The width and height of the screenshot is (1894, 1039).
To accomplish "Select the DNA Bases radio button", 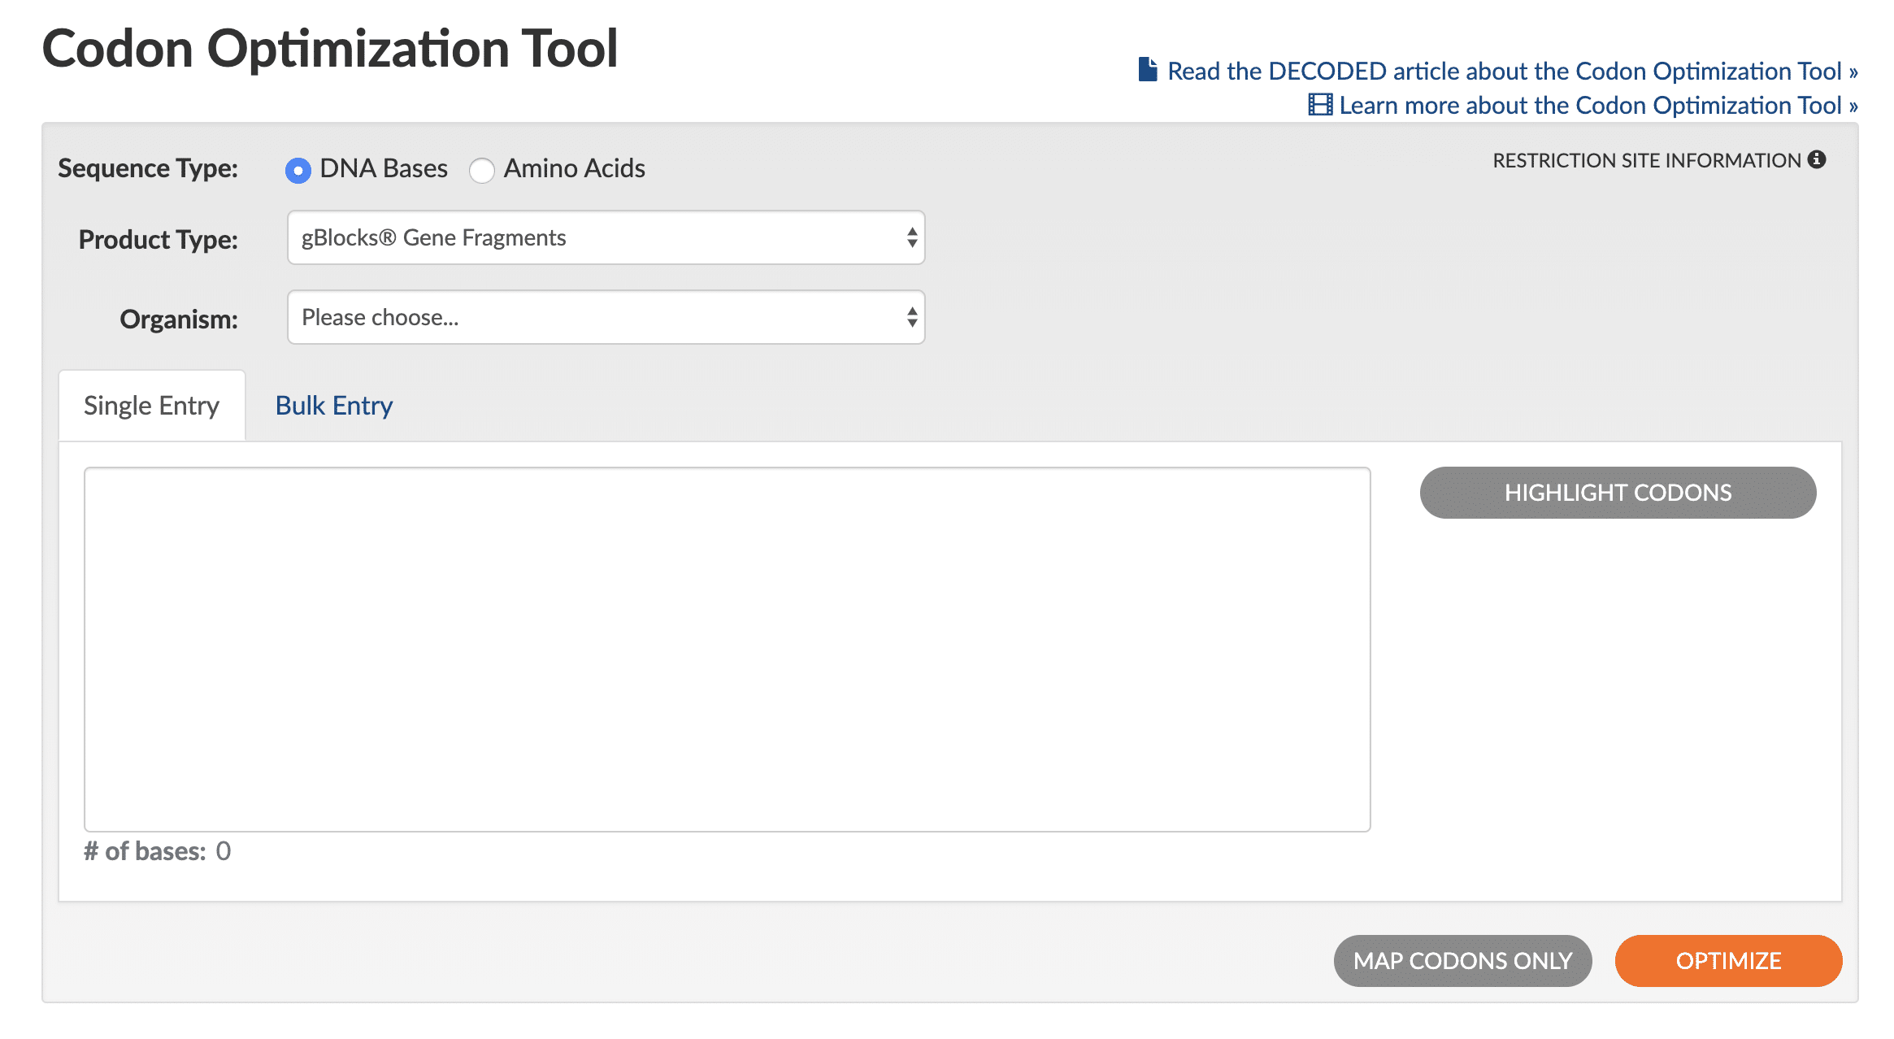I will coord(298,170).
